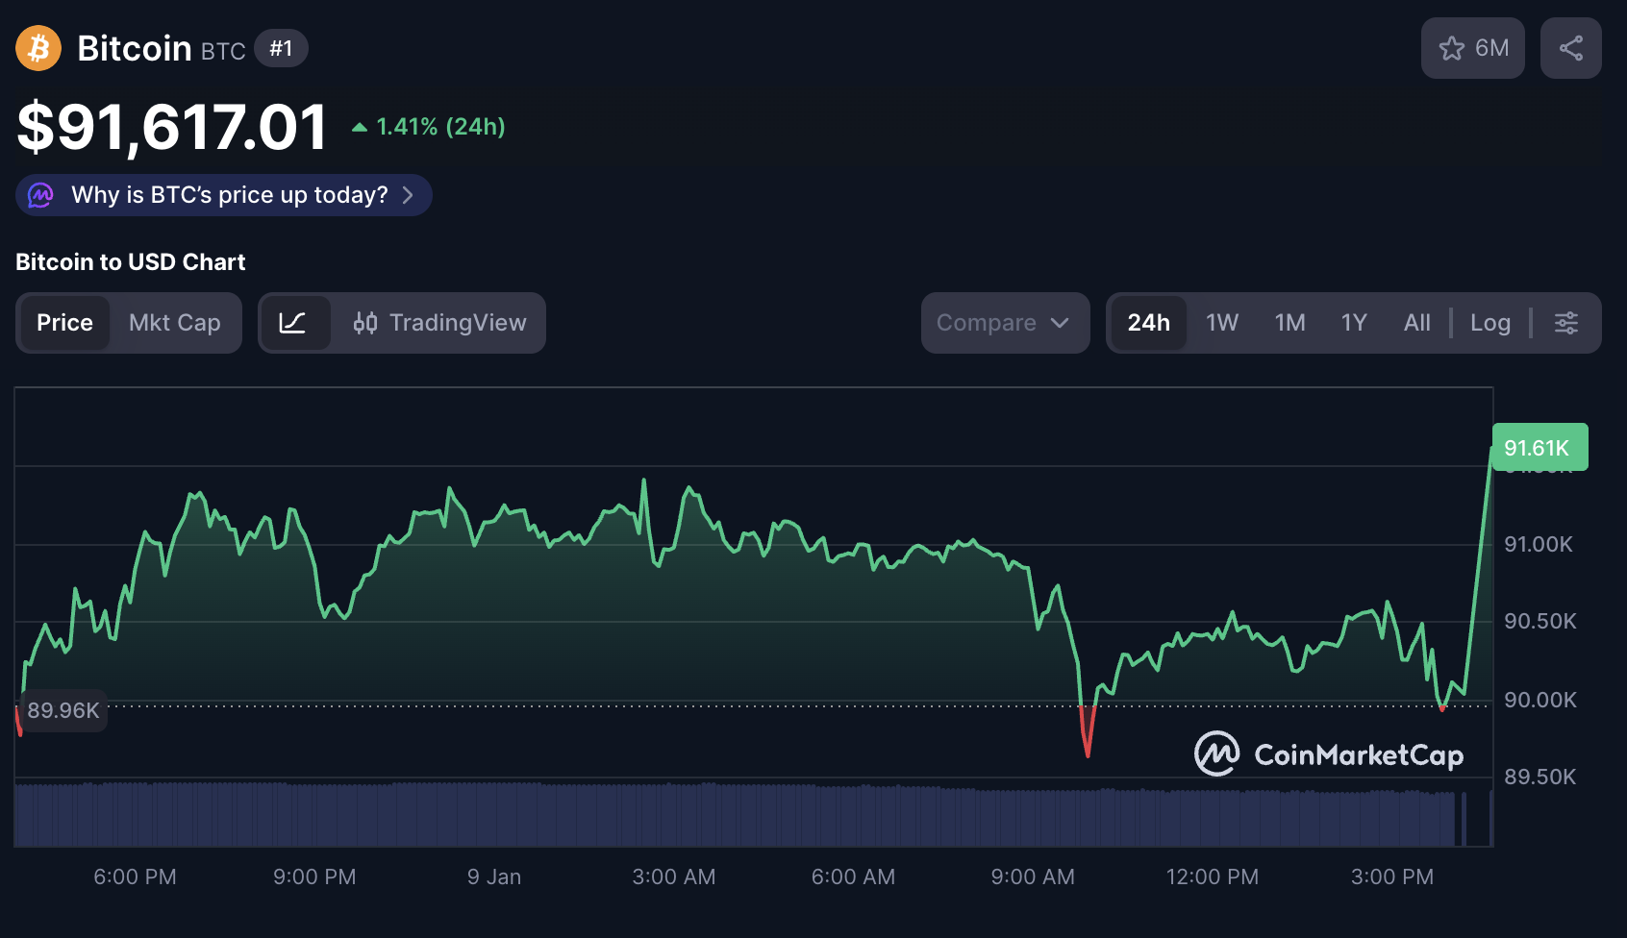Select the line chart style icon
The height and width of the screenshot is (938, 1627).
click(296, 323)
